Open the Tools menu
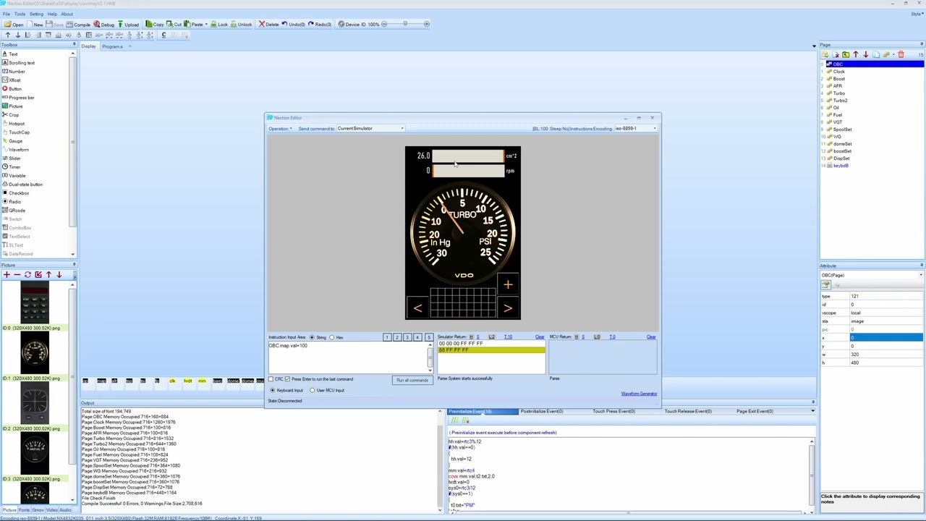926x521 pixels. tap(20, 14)
